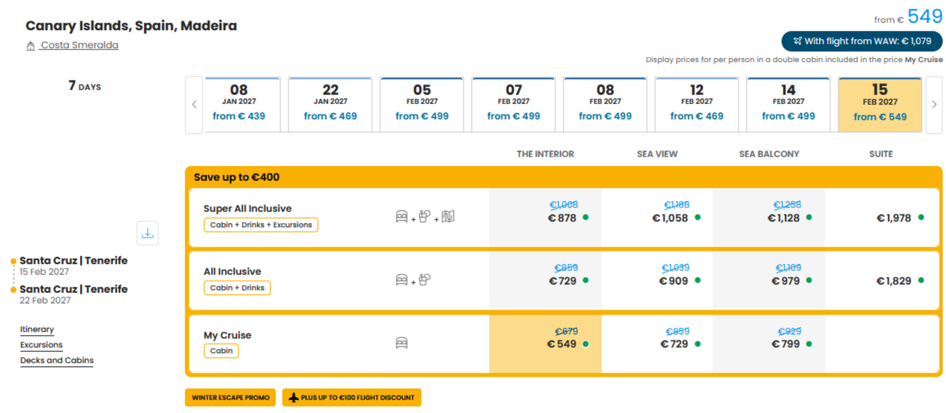The image size is (946, 413).
Task: Click the Cabin tag under My Cruise
Action: tap(221, 351)
